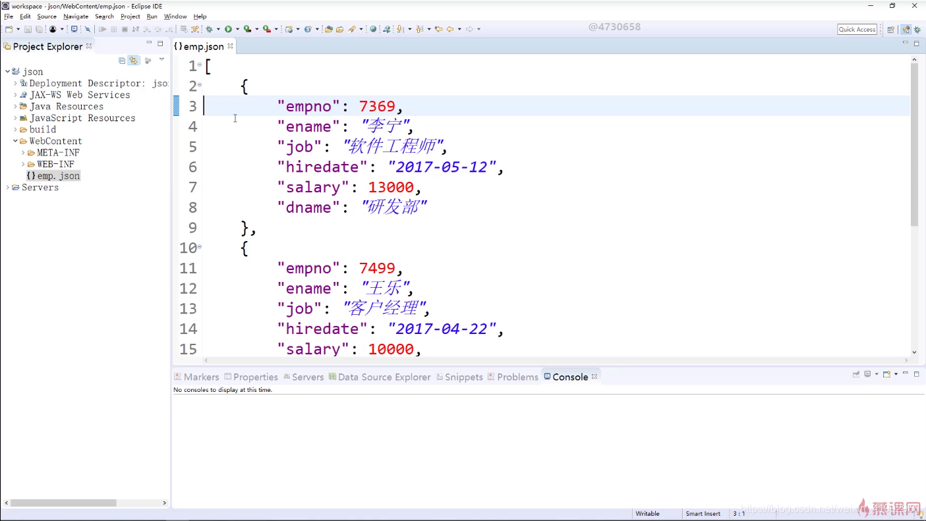Select the Deployment Descriptor tree item
Viewport: 926px width, 521px height.
(x=94, y=83)
